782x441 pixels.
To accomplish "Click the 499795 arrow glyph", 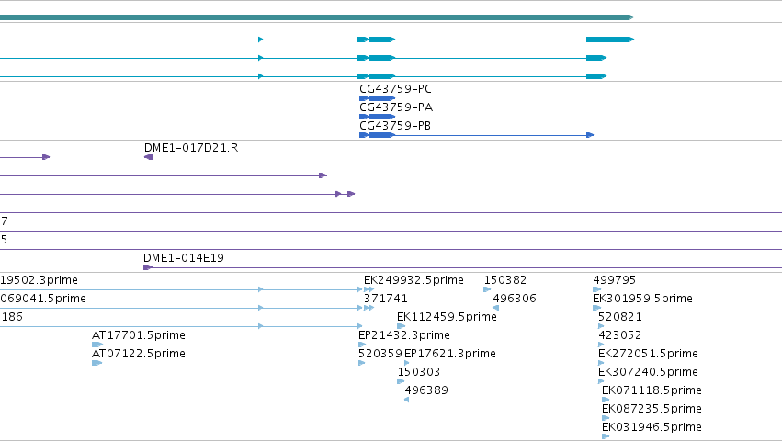I will coord(597,289).
